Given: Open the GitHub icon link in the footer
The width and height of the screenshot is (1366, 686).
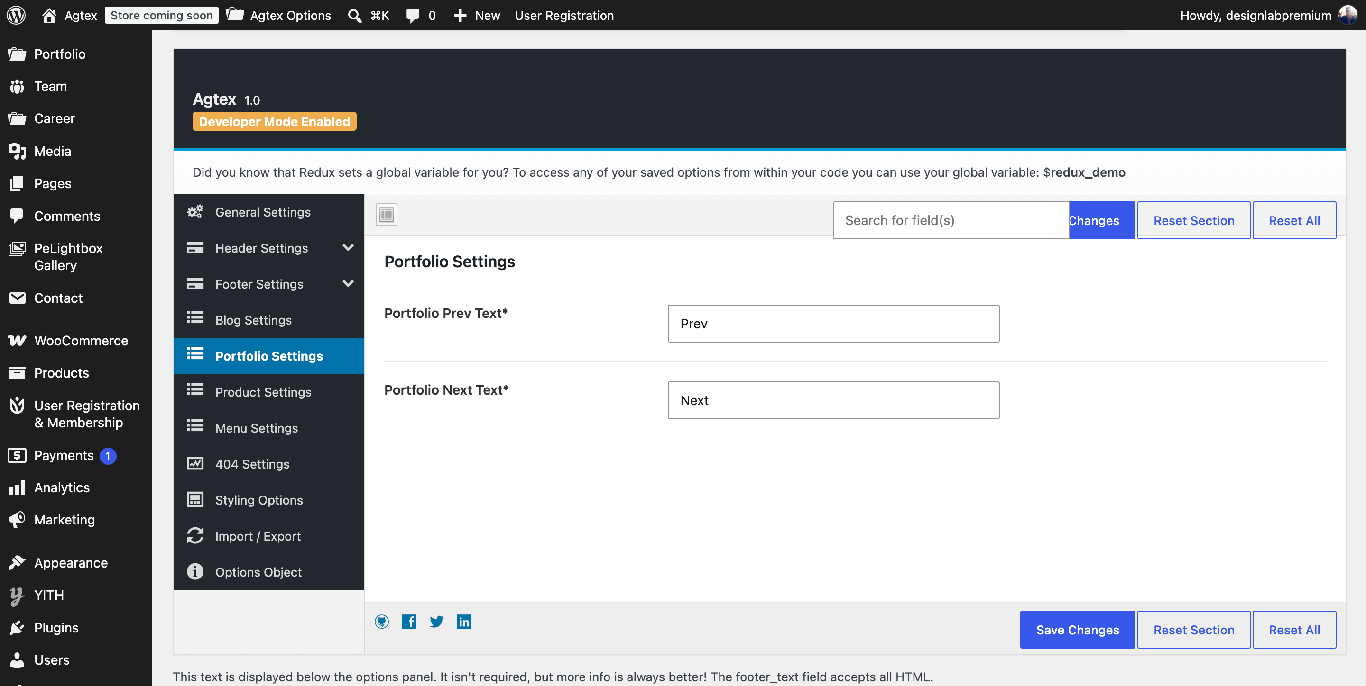Looking at the screenshot, I should 382,622.
